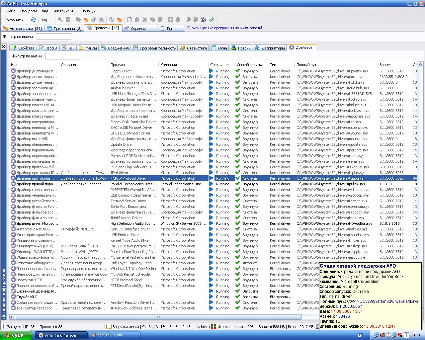Sort drivers by the Компания column header

(184, 65)
